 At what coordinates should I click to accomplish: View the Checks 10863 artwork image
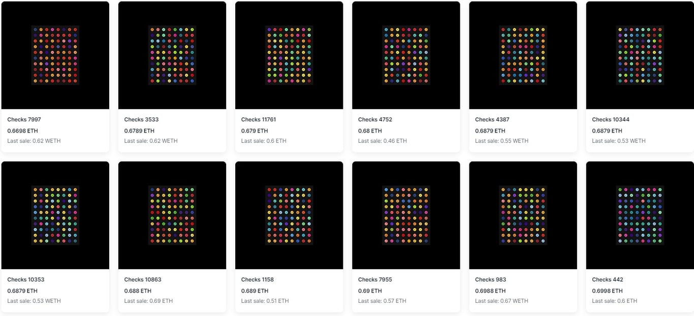click(x=172, y=215)
